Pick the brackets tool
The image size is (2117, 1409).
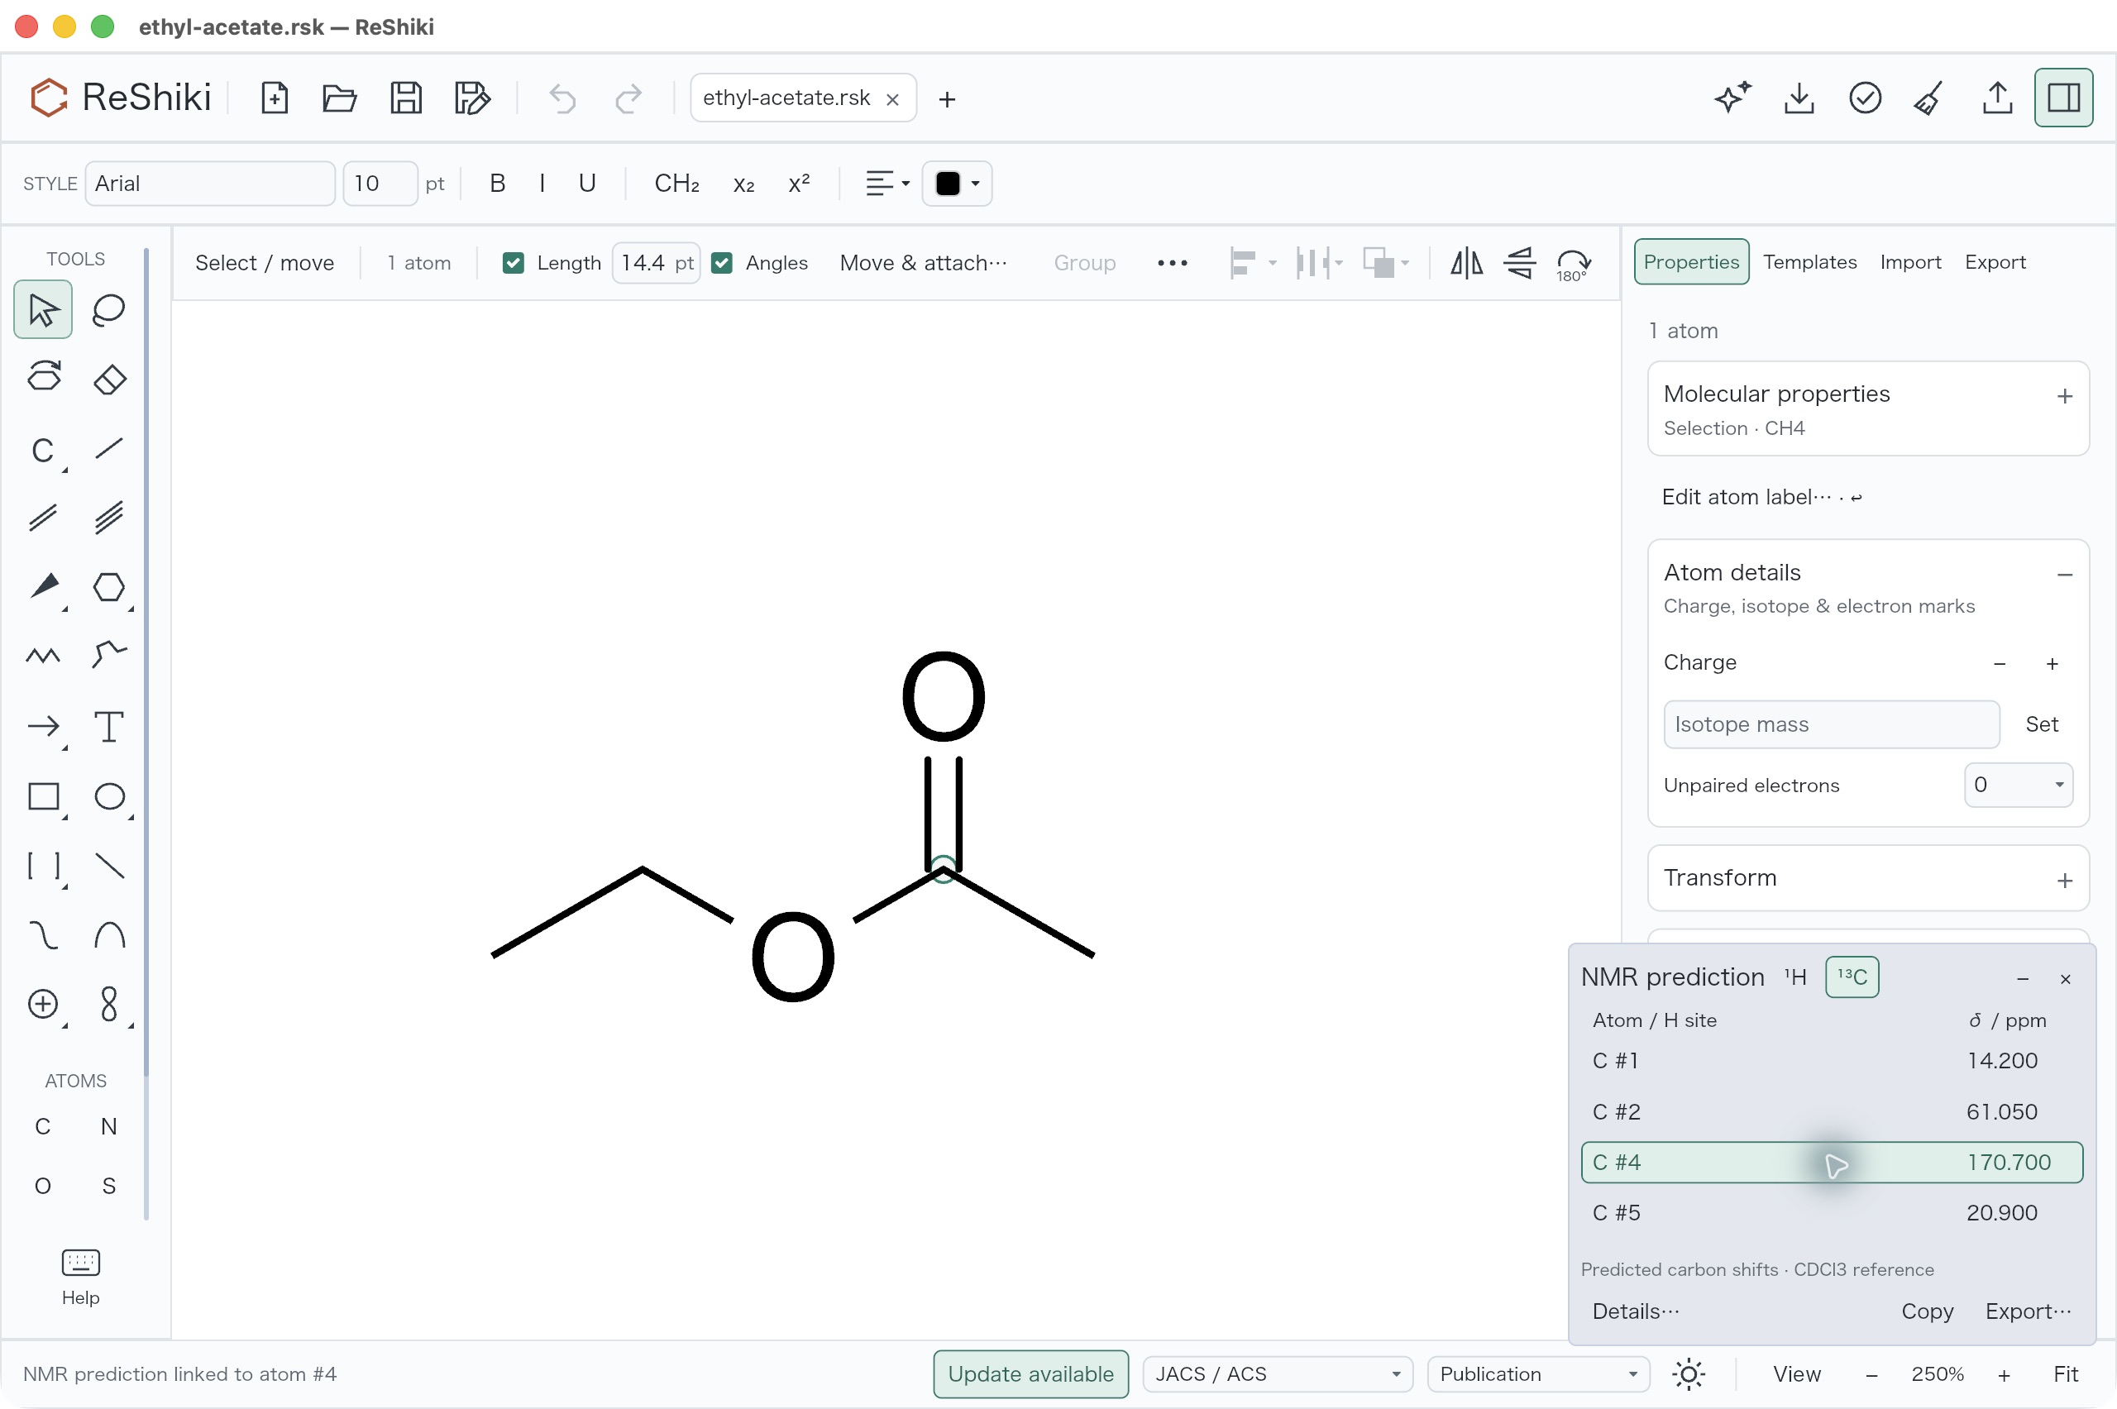pos(43,866)
